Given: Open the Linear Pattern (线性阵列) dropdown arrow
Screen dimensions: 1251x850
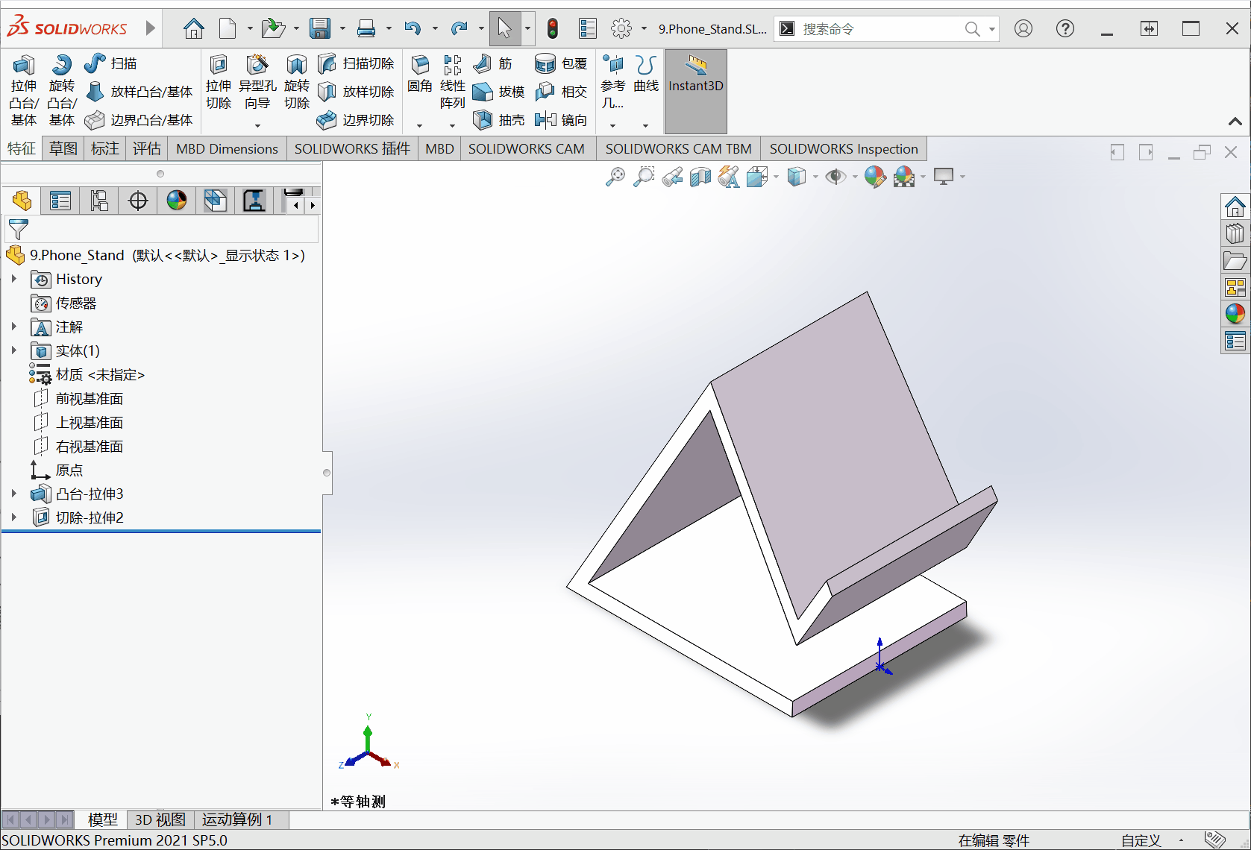Looking at the screenshot, I should coord(452,125).
